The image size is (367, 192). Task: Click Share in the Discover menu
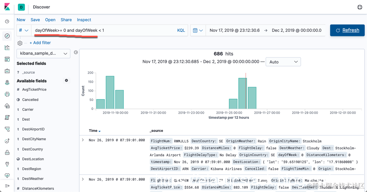pyautogui.click(x=66, y=20)
